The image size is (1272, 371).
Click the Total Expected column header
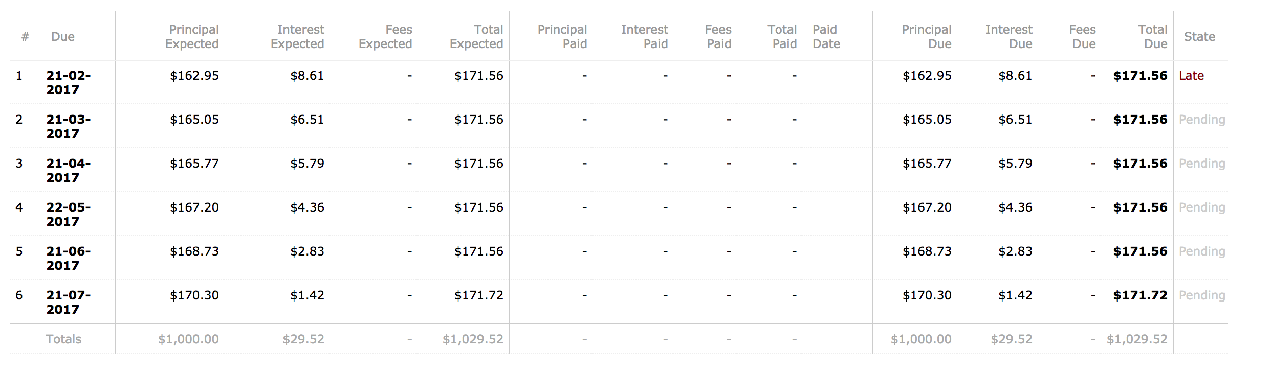click(x=477, y=37)
